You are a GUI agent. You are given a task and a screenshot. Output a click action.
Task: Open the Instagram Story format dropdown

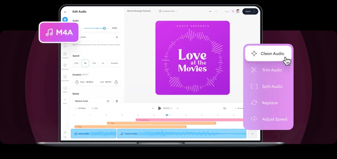[x=168, y=11]
